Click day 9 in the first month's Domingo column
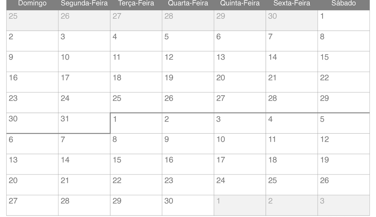 [x=33, y=62]
